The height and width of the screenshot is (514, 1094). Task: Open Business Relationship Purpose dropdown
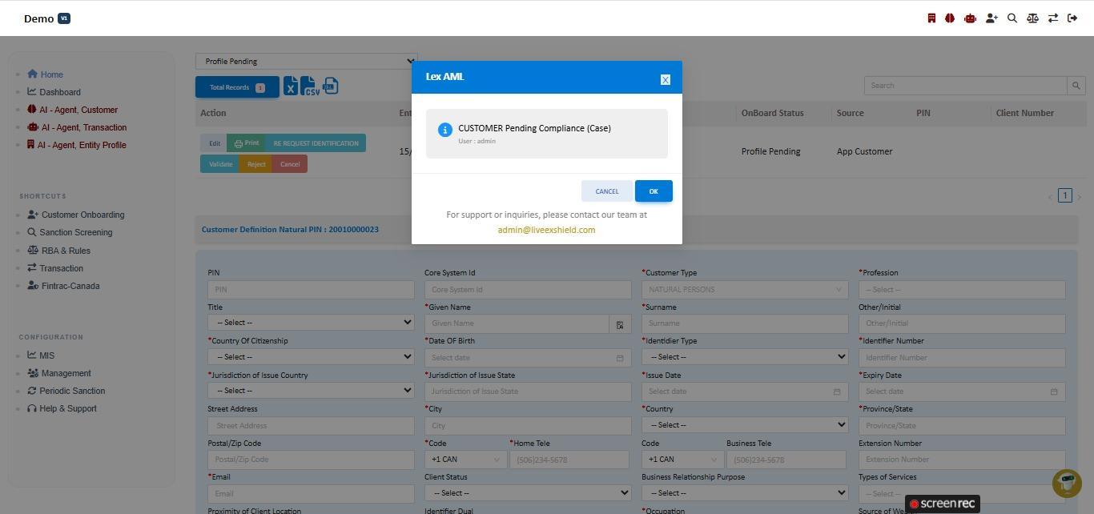(745, 493)
